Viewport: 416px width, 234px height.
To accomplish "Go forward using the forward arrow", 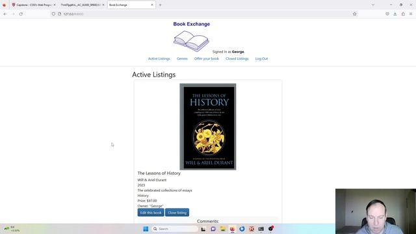I will [13, 14].
